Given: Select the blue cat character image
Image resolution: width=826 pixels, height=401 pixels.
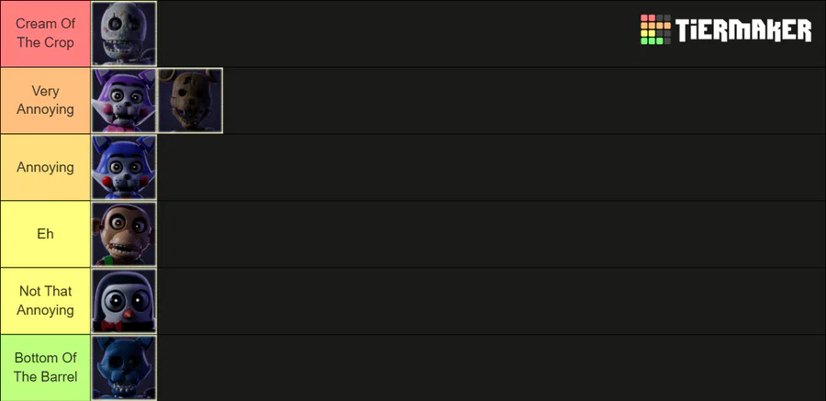Looking at the screenshot, I should (x=124, y=167).
